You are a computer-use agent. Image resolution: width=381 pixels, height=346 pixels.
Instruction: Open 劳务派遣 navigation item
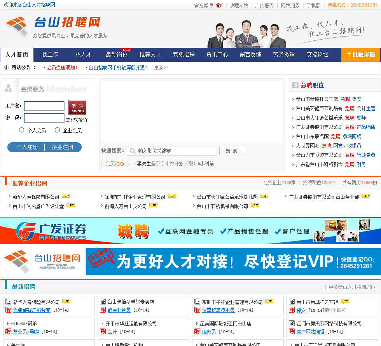pos(284,55)
